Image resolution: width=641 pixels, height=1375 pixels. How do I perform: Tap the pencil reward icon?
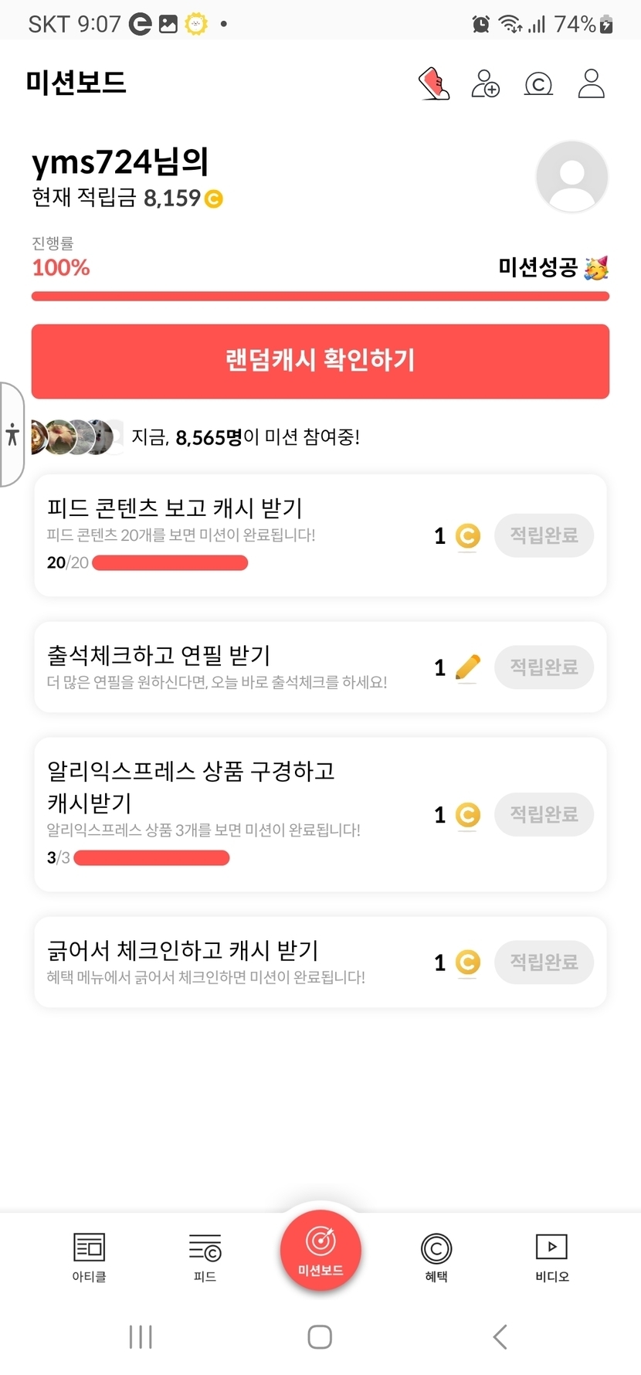(x=467, y=667)
